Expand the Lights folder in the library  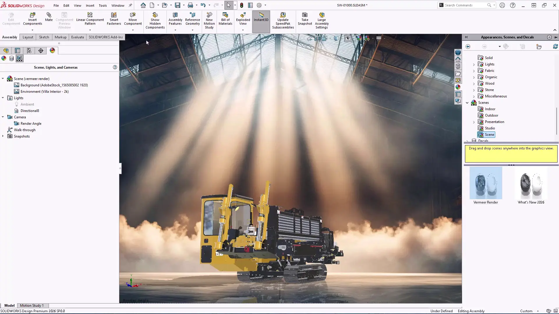click(474, 64)
